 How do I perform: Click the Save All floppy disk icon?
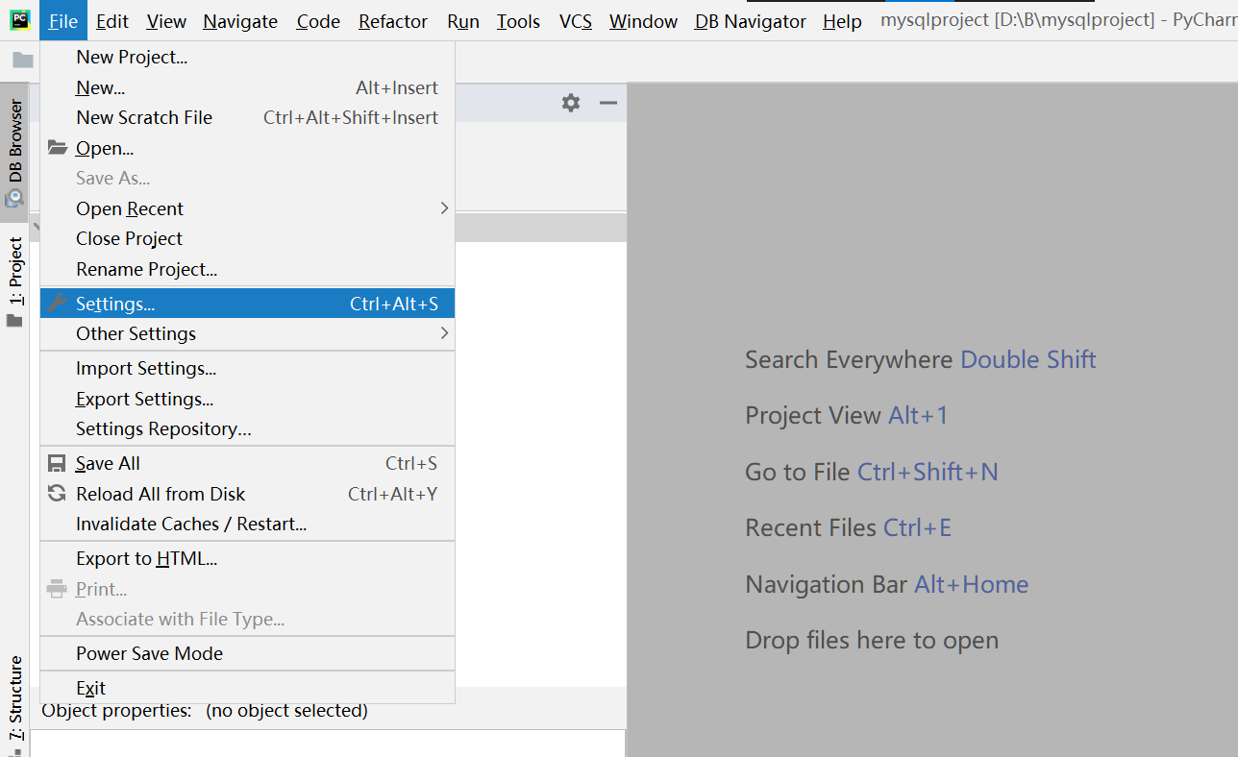56,463
